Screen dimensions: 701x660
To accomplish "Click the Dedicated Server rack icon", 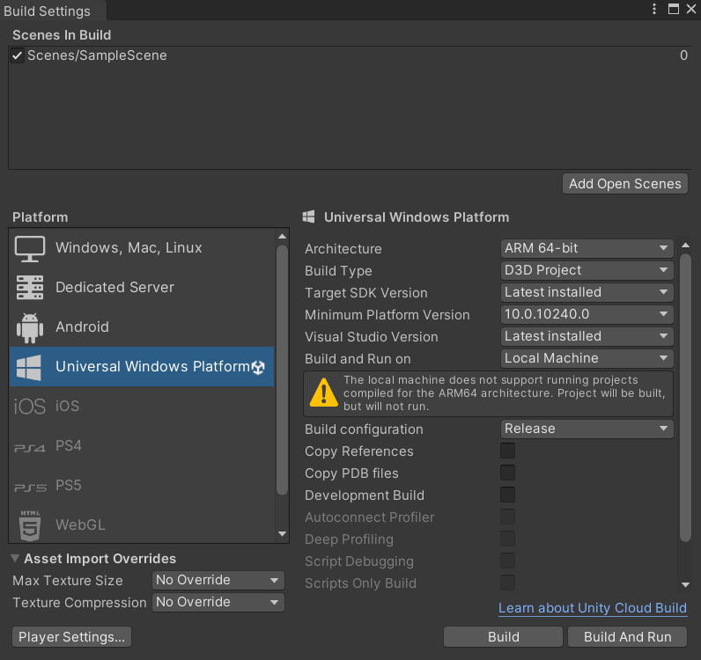I will click(30, 288).
